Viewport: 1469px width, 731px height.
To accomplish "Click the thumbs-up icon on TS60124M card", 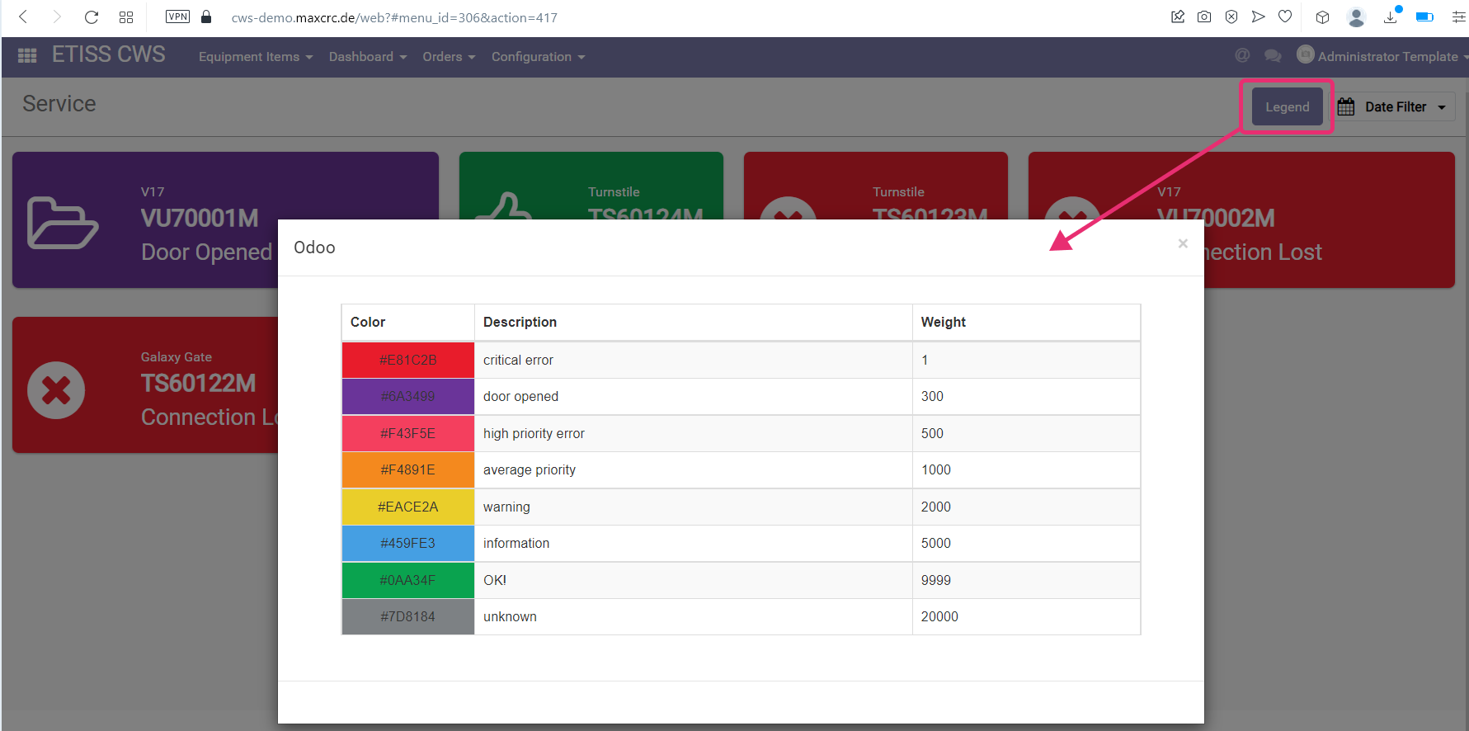I will [x=504, y=206].
